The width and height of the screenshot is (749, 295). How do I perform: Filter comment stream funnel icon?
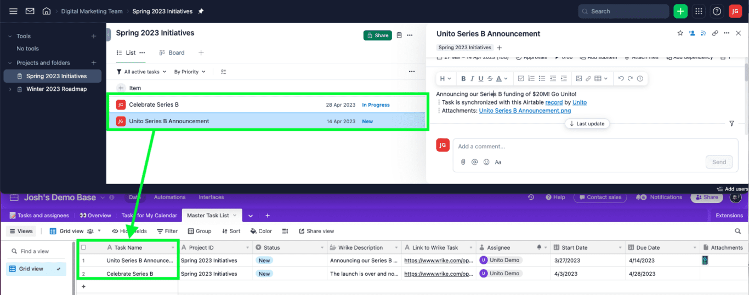pyautogui.click(x=731, y=124)
